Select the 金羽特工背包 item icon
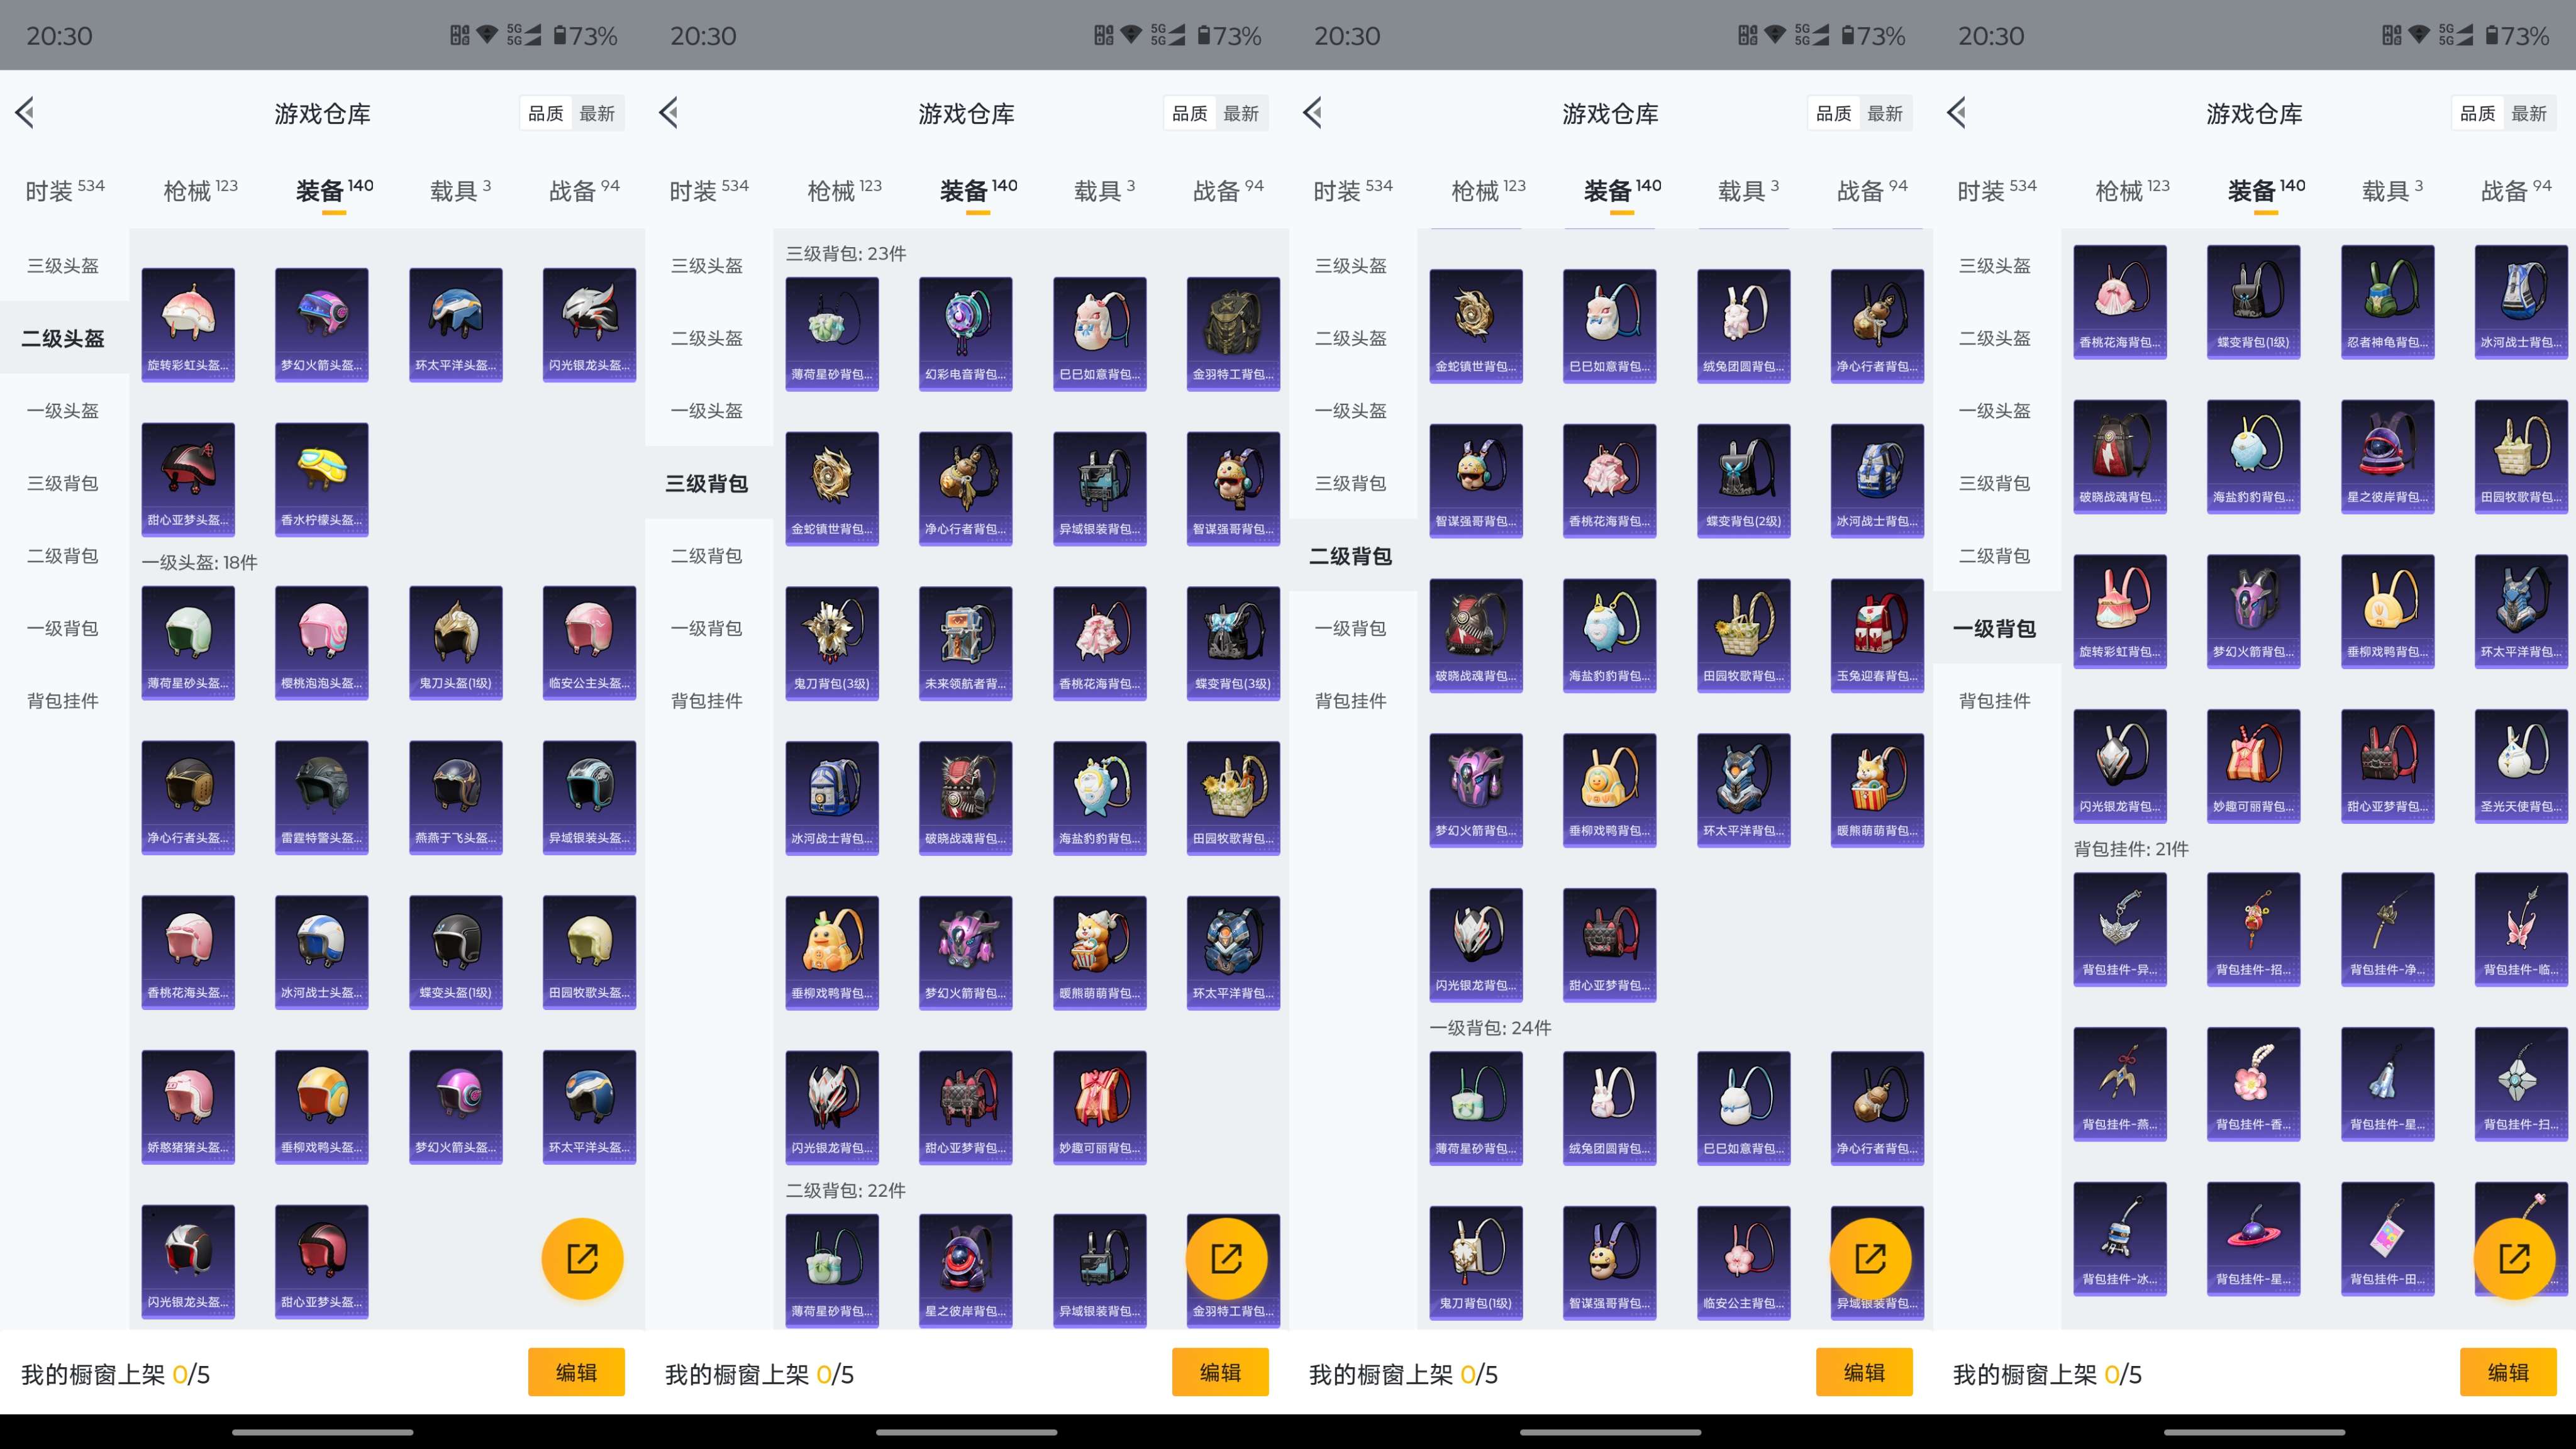This screenshot has height=1449, width=2576. click(1233, 333)
